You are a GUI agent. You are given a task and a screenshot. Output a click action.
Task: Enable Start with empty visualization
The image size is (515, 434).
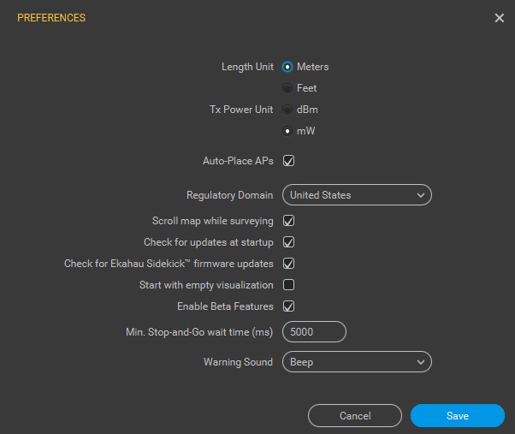(289, 285)
